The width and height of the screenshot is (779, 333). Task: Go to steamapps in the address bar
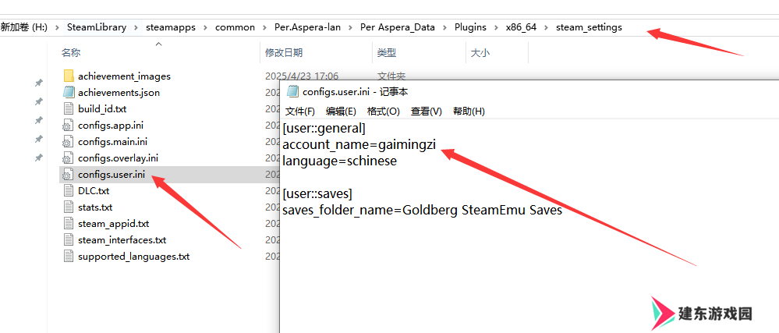171,27
